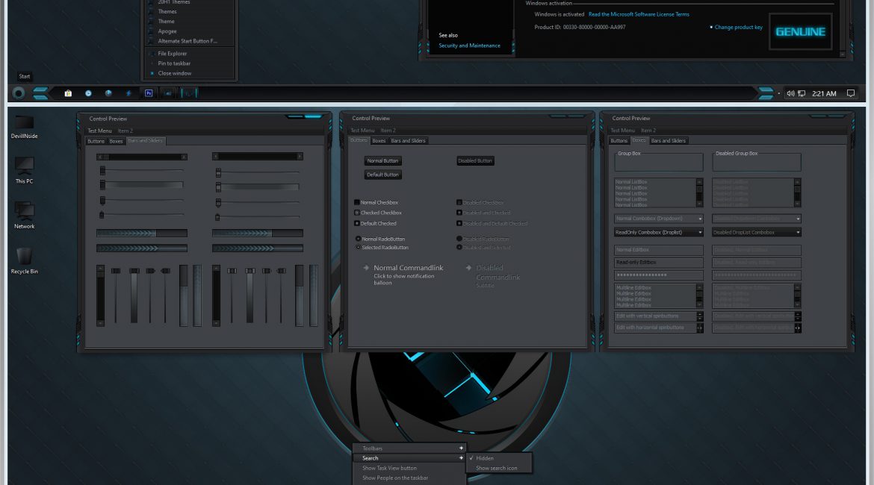874x485 pixels.
Task: Click inside the Normal Editbox field
Action: [659, 250]
